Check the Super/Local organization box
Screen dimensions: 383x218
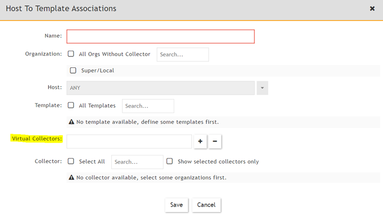coord(74,71)
